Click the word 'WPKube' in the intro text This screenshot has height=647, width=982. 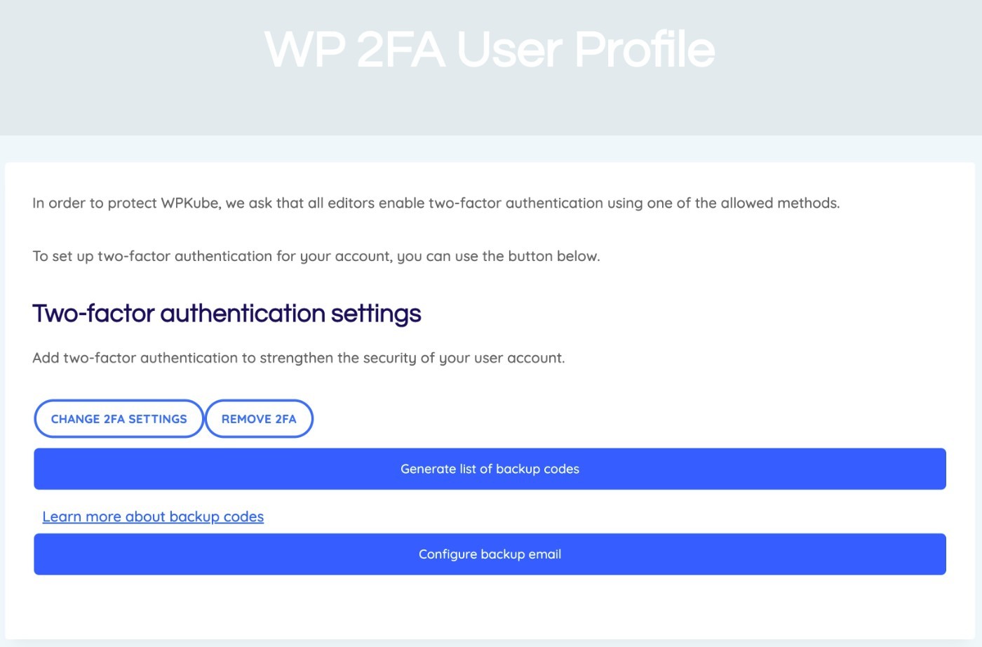[189, 204]
